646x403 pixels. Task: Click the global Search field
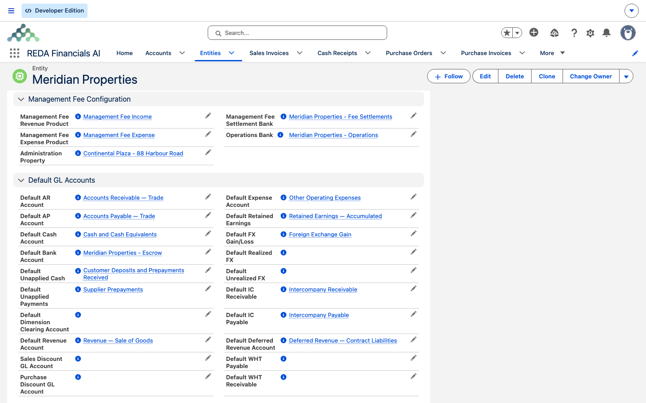[x=297, y=33]
